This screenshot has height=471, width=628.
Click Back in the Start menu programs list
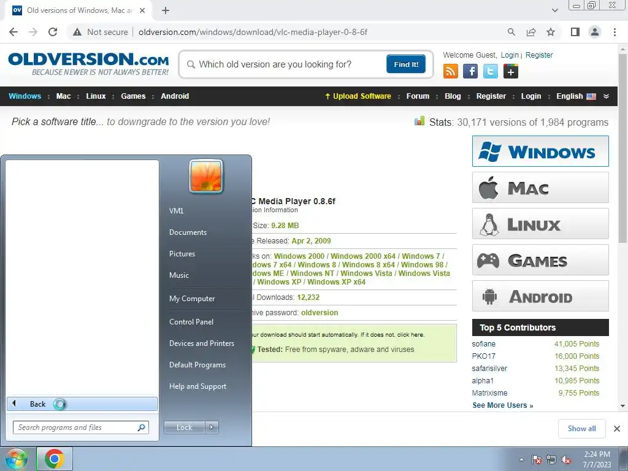pos(82,404)
